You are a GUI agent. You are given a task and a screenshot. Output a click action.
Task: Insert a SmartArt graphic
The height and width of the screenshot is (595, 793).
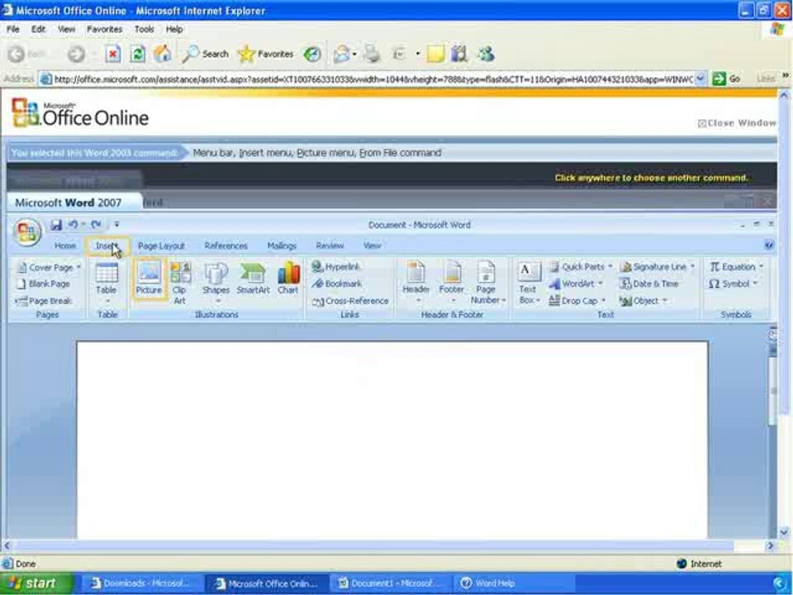[253, 278]
